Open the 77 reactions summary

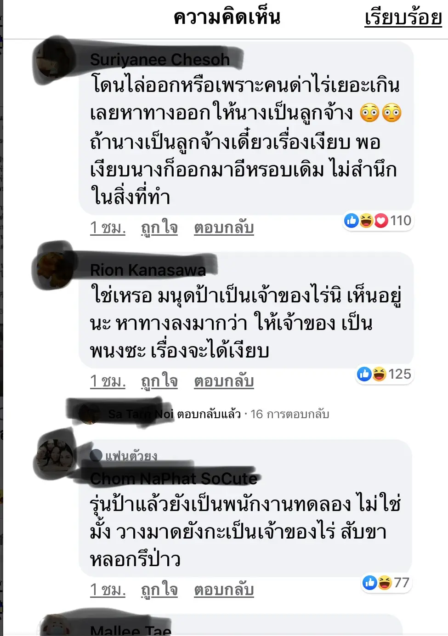(386, 583)
